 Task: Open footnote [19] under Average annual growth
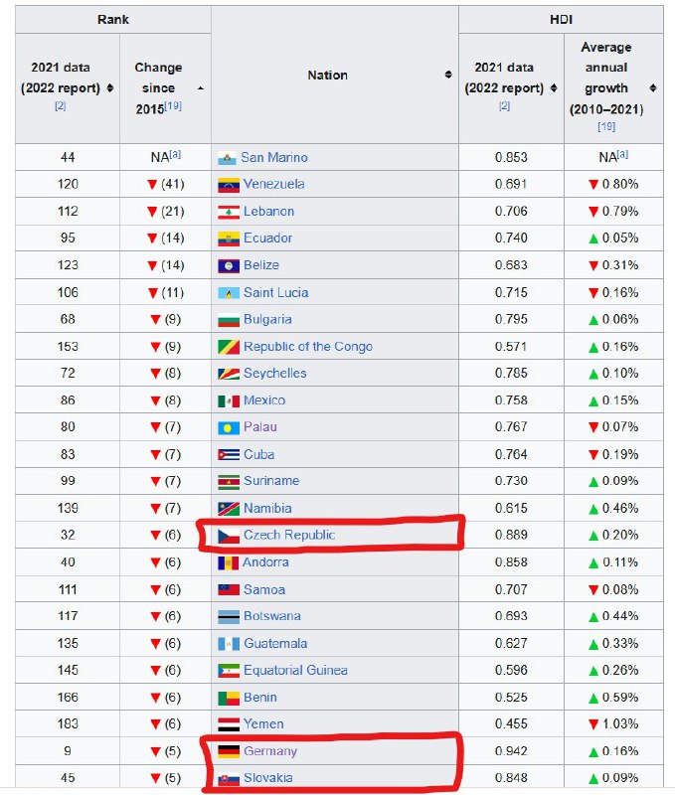coord(606,127)
